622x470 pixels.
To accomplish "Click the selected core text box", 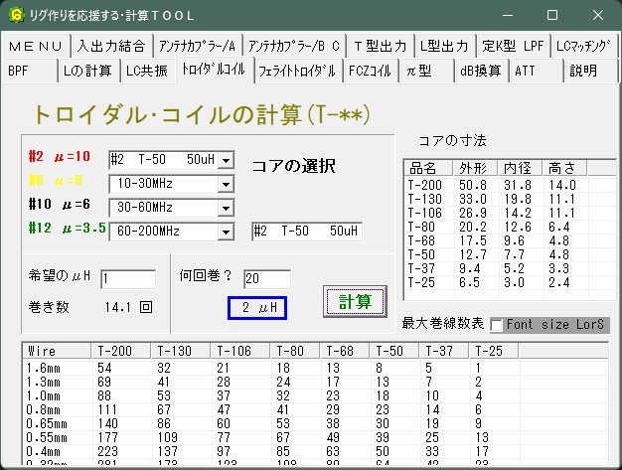I will [x=306, y=232].
